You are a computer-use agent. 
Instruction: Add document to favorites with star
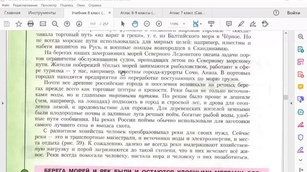click(x=19, y=24)
